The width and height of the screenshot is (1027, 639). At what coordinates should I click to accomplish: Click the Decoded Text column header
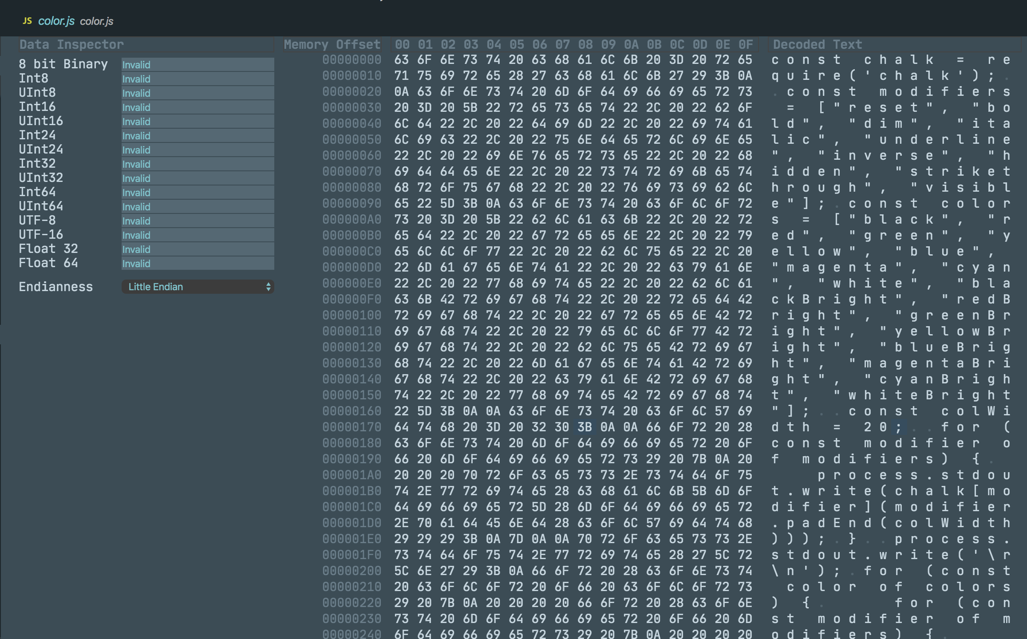pos(817,44)
